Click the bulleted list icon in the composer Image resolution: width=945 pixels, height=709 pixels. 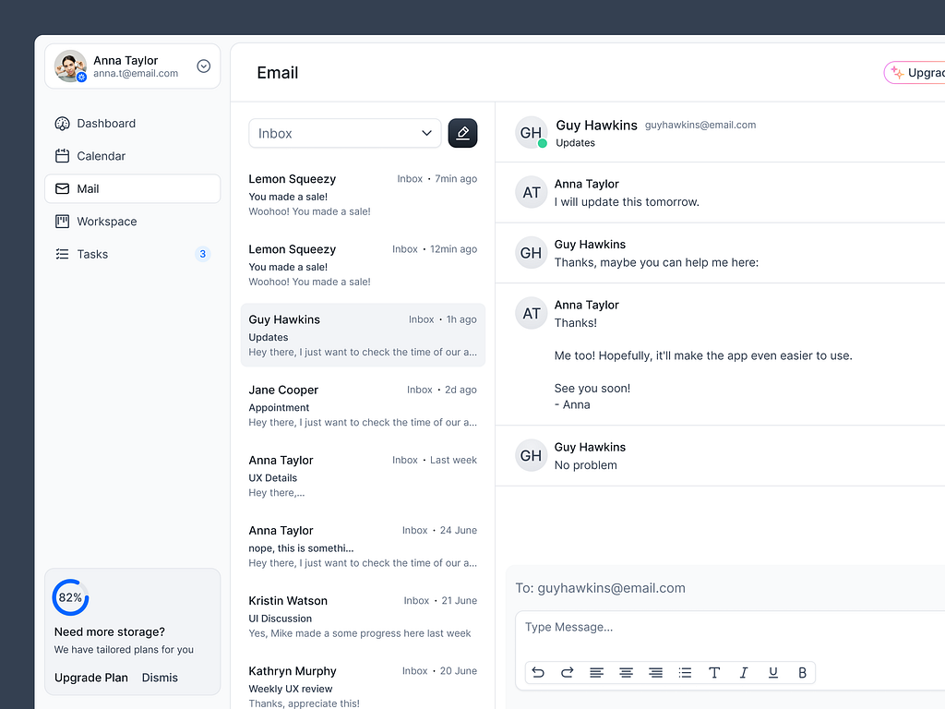[x=685, y=672]
